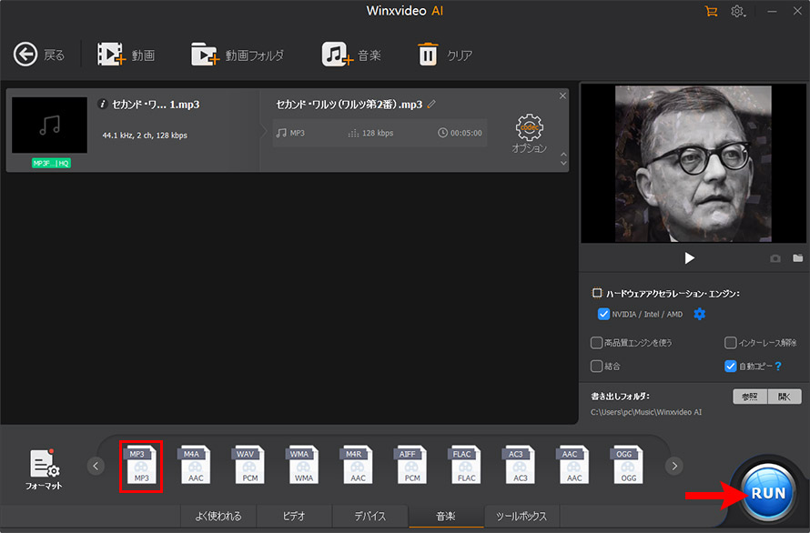810x533 pixels.
Task: Choose the AC3 format
Action: (x=520, y=465)
